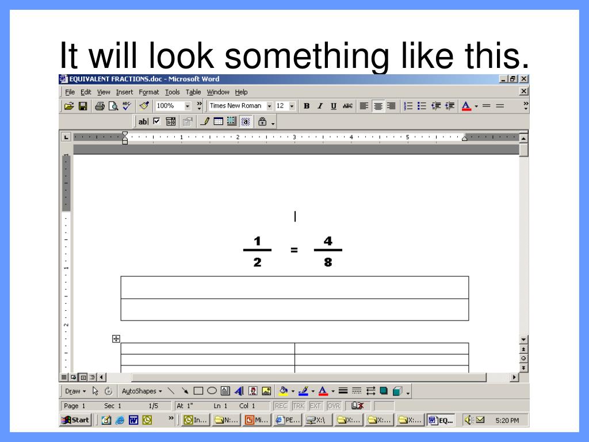Expand the Font Color arrow in Formatting toolbar
Viewport: 589px width, 442px height.
[x=476, y=106]
